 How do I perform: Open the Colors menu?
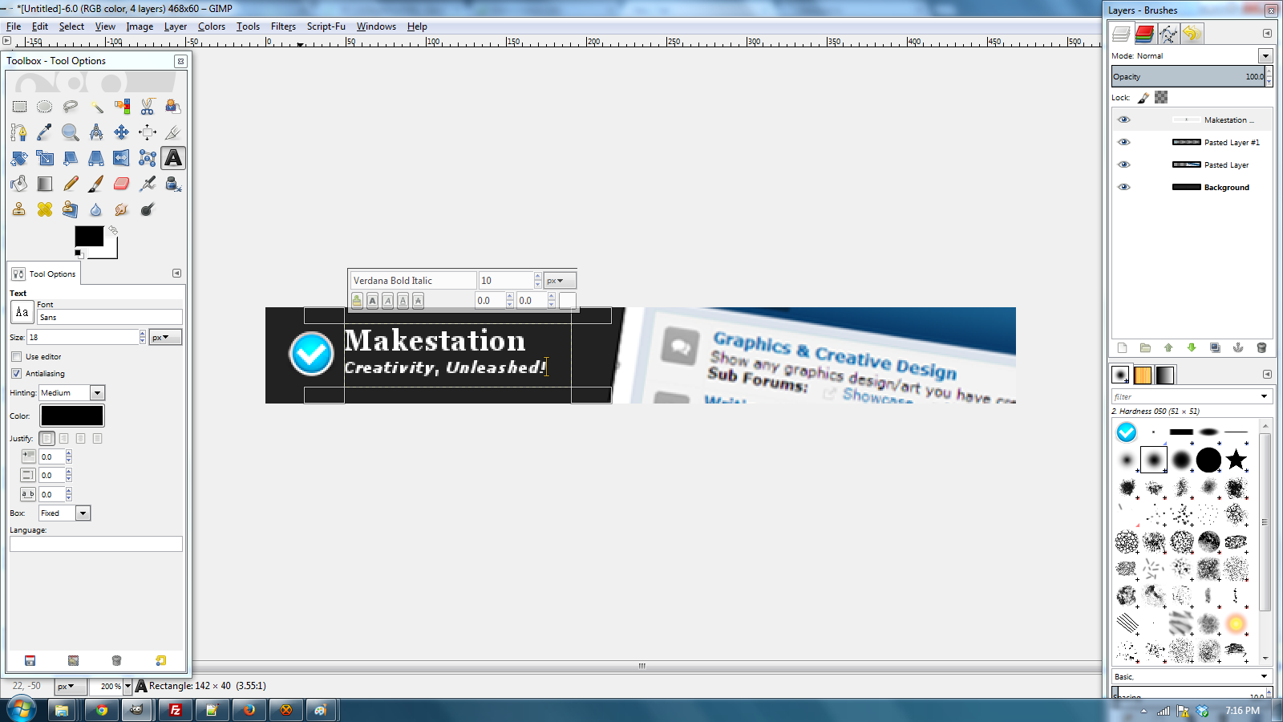[x=212, y=26]
